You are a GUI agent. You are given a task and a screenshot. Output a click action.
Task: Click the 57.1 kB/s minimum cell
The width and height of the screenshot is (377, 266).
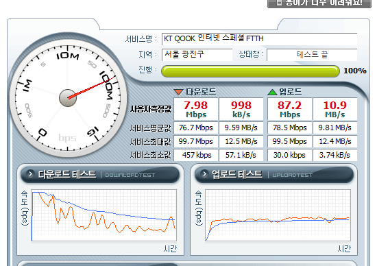(241, 155)
